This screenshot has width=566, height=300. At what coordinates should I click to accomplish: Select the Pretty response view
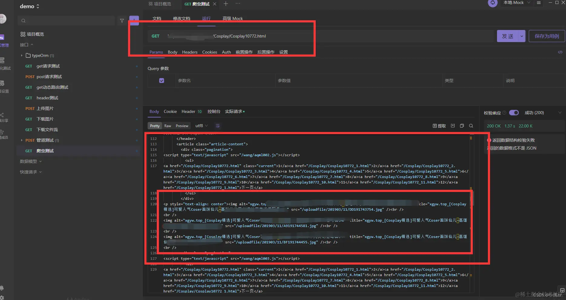(155, 126)
